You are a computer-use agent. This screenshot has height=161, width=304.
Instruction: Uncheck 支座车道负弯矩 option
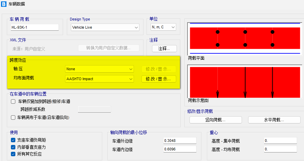pyautogui.click(x=13, y=140)
